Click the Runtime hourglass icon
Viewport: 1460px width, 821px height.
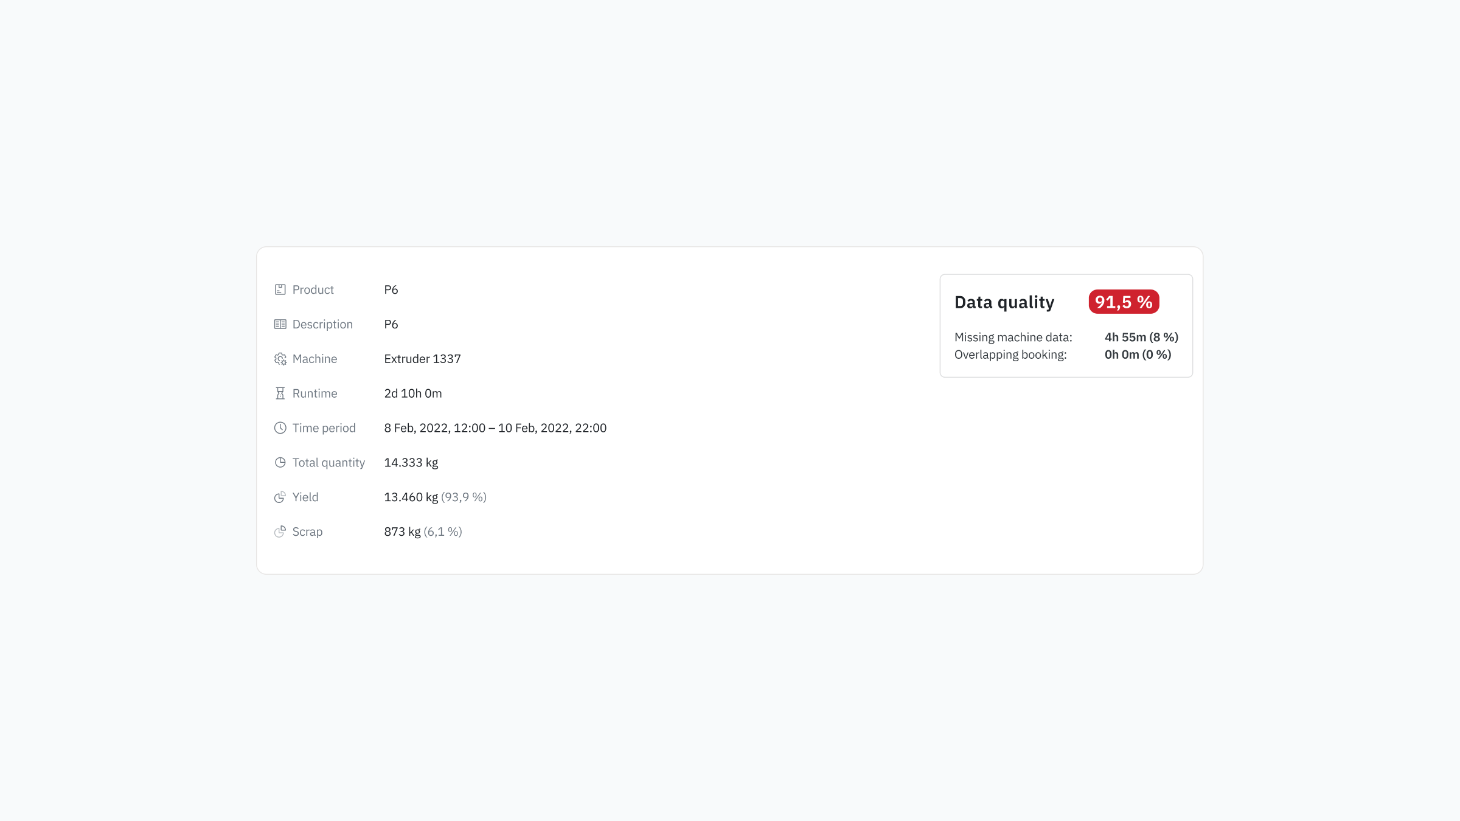click(x=280, y=393)
